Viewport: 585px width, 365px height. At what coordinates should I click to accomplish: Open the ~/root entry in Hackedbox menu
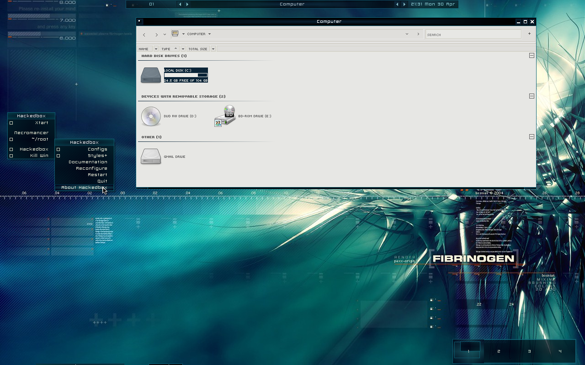pyautogui.click(x=31, y=139)
